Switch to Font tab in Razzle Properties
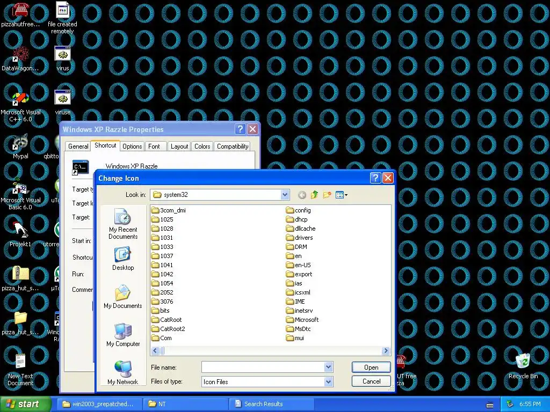Image resolution: width=550 pixels, height=412 pixels. (x=154, y=146)
